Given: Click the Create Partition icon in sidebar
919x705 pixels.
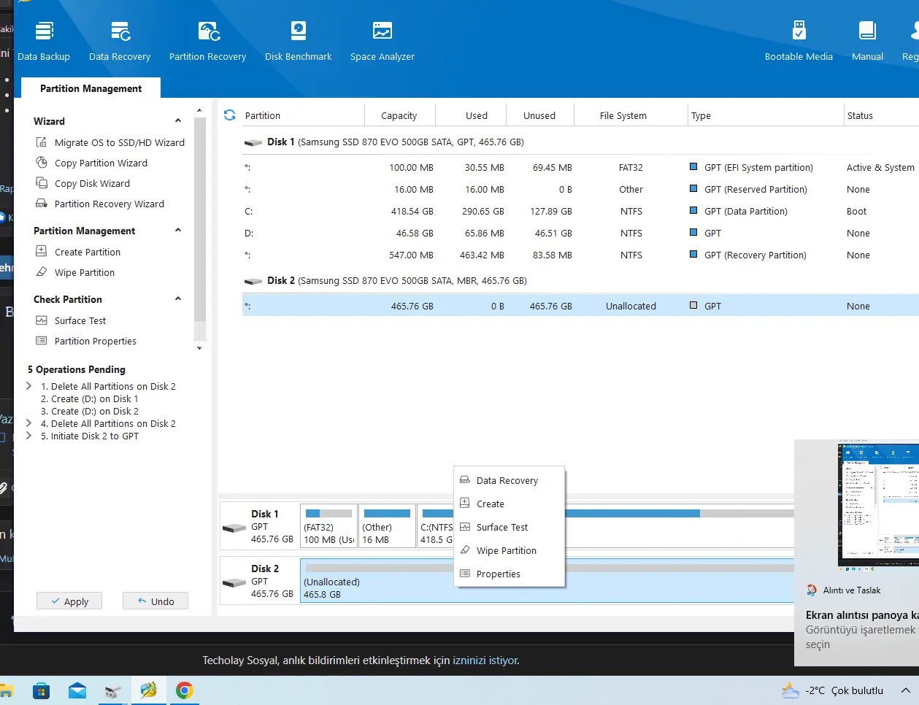Looking at the screenshot, I should pos(42,252).
